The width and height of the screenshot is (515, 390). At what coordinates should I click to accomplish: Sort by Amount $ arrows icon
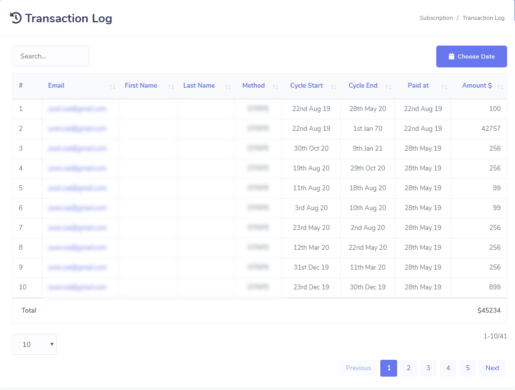click(x=500, y=87)
